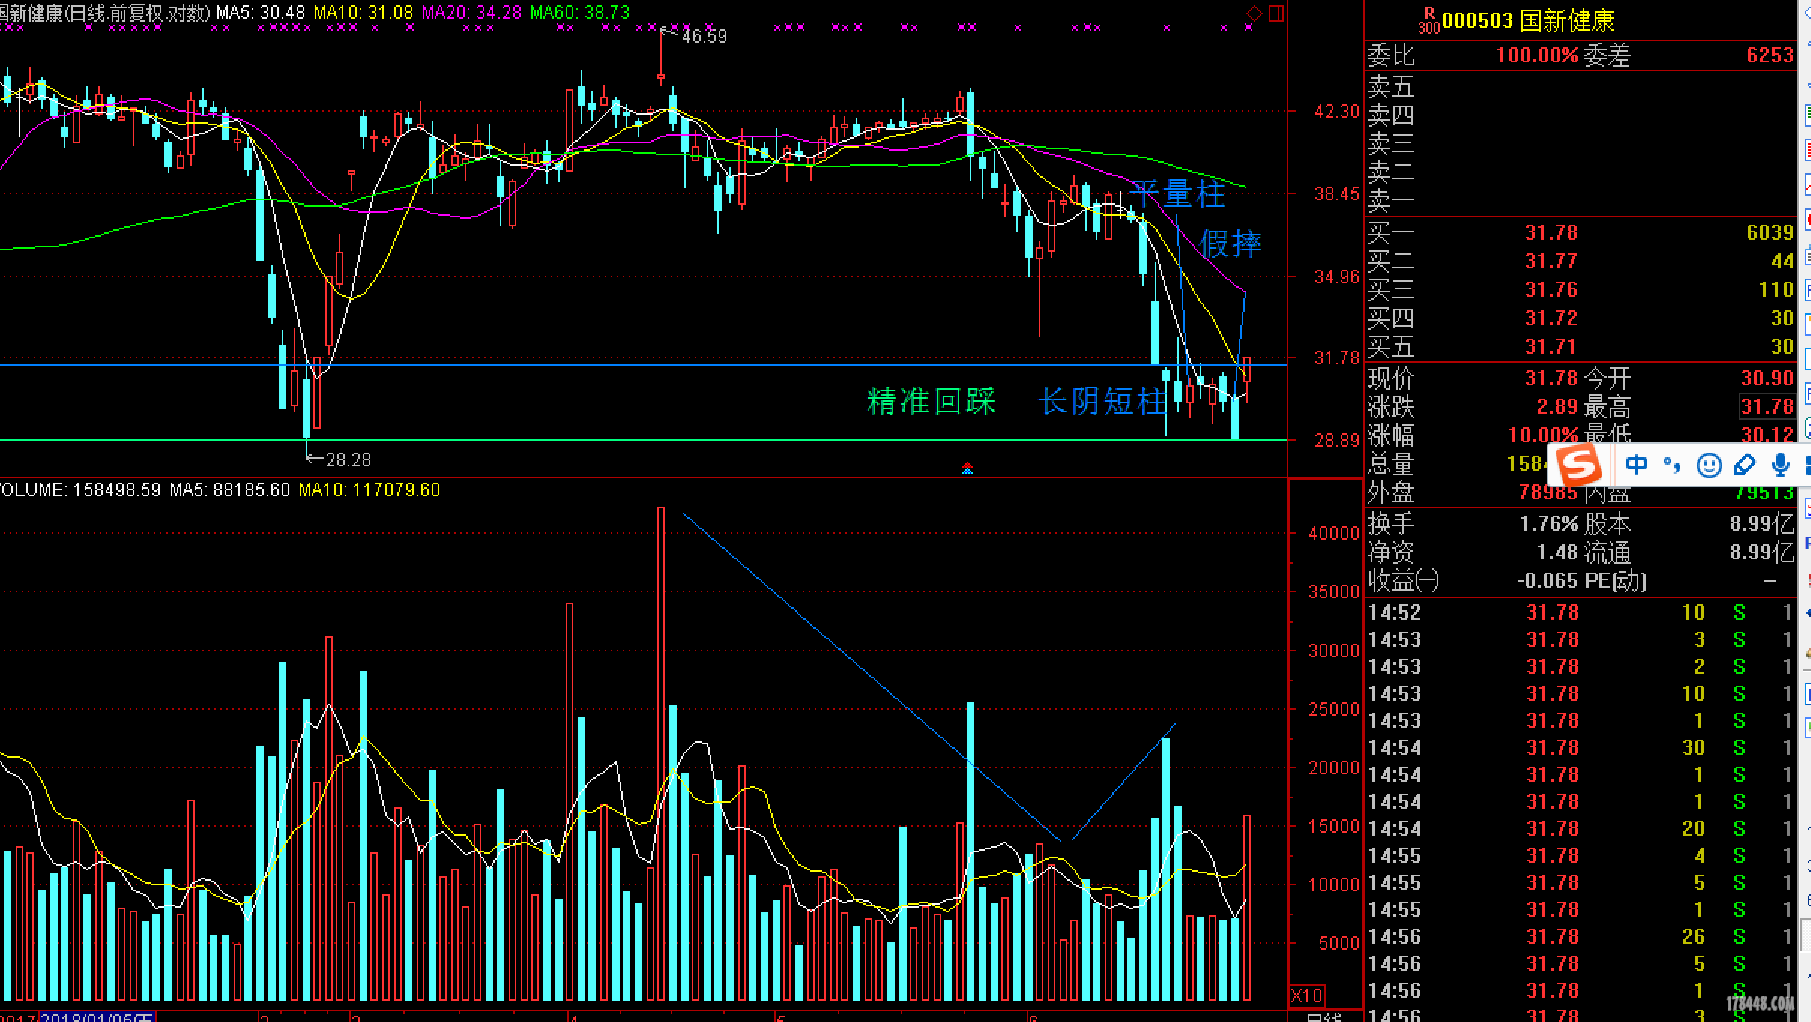The height and width of the screenshot is (1022, 1811).
Task: Click the red diamond icon above chart
Action: point(1254,13)
